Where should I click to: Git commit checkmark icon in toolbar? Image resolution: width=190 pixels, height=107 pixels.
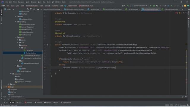[x=171, y=6]
